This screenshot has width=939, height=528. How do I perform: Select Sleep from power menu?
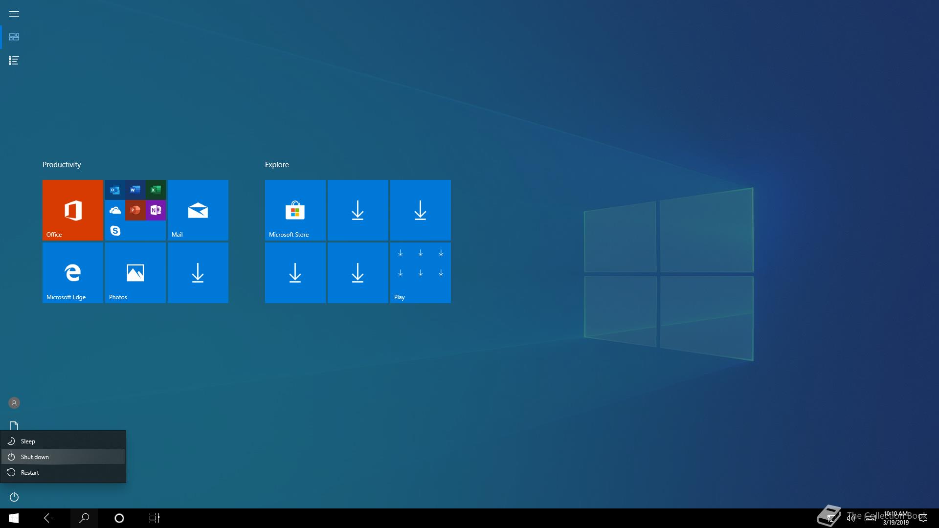[28, 441]
